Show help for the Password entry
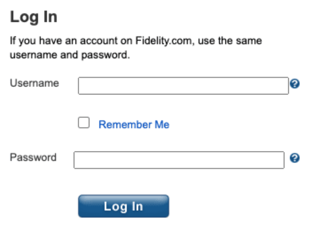320x245 pixels. point(295,158)
